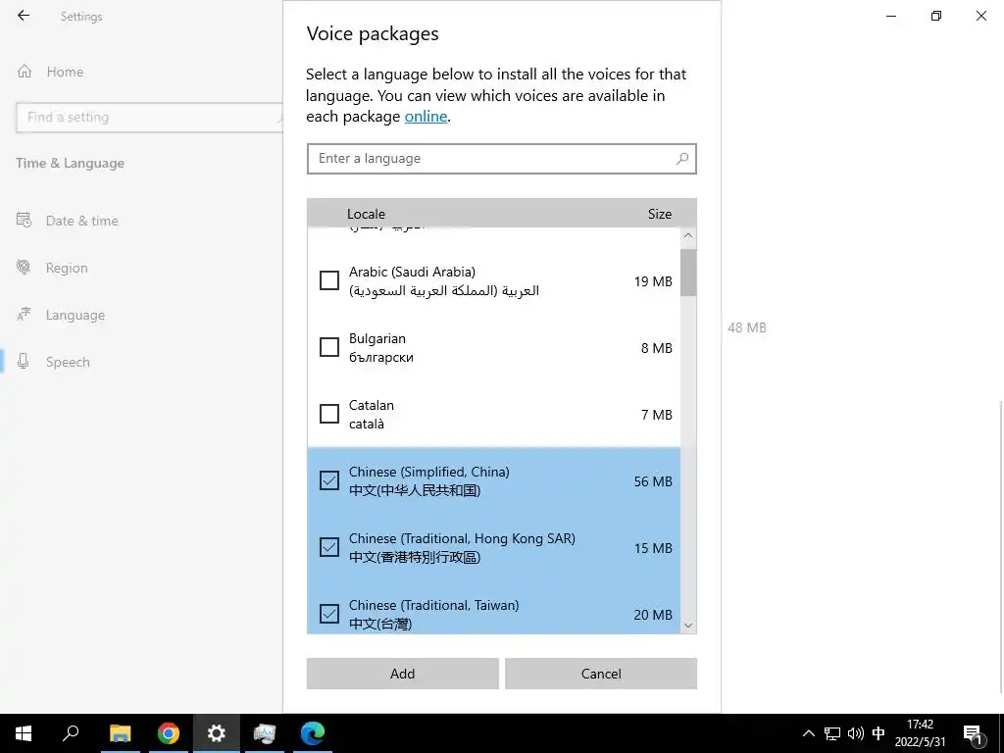Minimize the Settings window
The height and width of the screenshot is (753, 1004).
(x=890, y=16)
